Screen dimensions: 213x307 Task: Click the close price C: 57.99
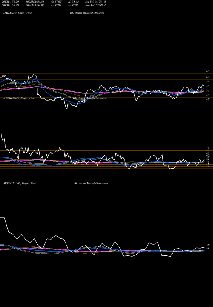coord(56,5)
